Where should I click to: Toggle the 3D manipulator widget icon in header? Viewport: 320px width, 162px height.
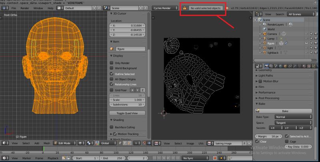[x=97, y=143]
